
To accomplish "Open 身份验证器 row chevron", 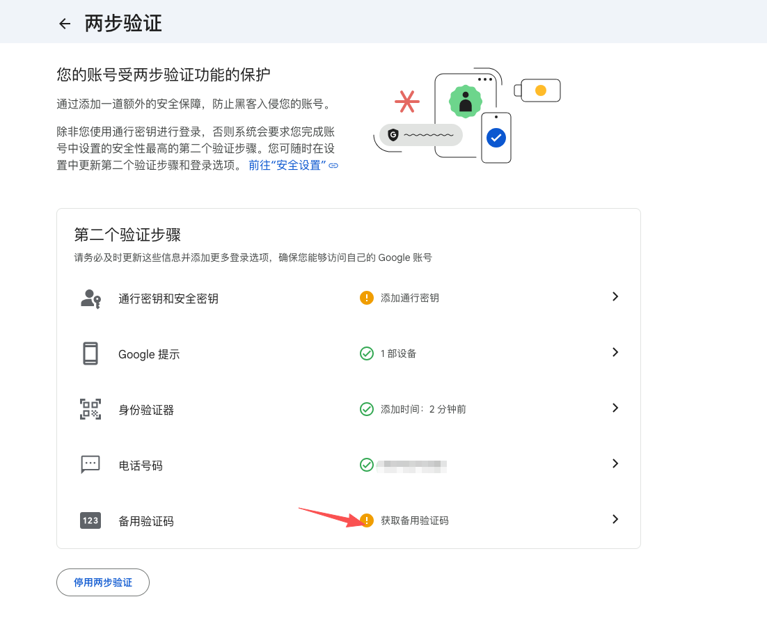I will point(615,408).
